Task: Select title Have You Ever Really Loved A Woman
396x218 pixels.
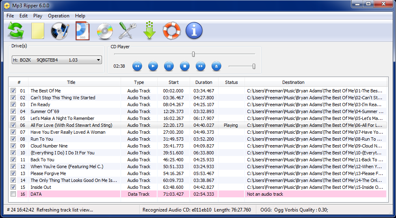Action: pyautogui.click(x=68, y=132)
